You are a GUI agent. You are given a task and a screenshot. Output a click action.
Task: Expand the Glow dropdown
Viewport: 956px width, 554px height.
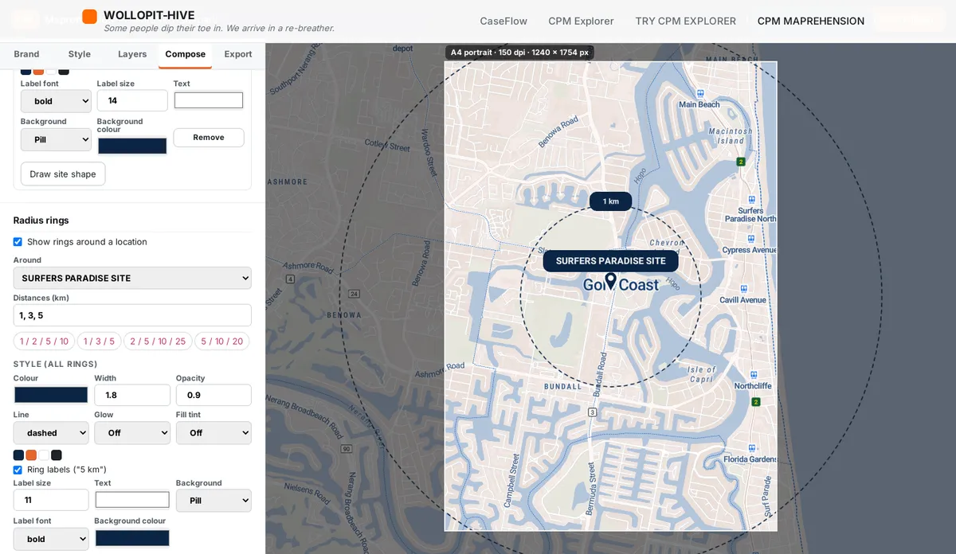132,433
